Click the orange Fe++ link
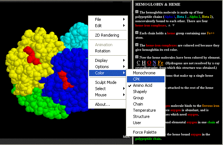The height and width of the screenshot is (145, 223). pyautogui.click(x=210, y=33)
